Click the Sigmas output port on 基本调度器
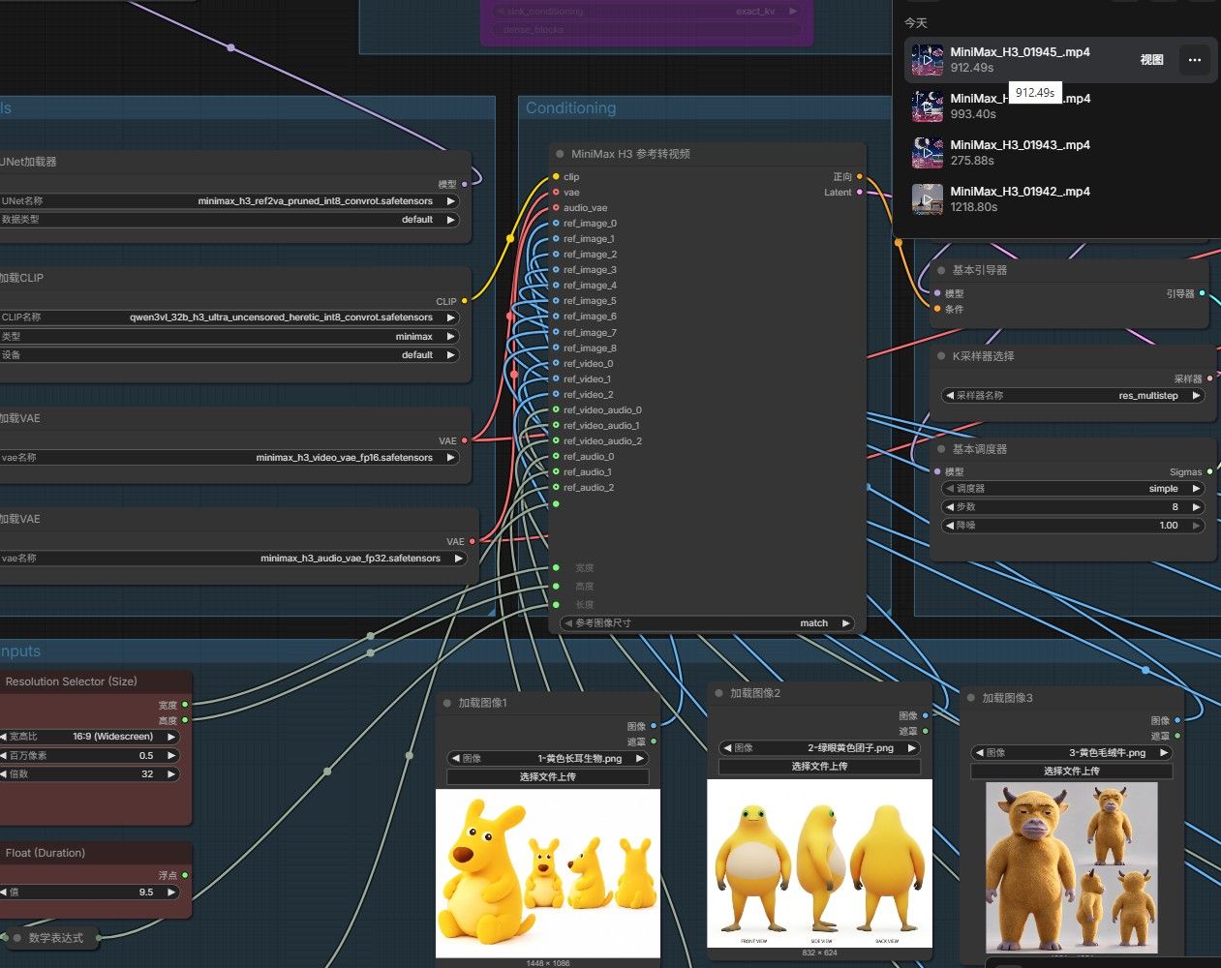The image size is (1221, 968). pyautogui.click(x=1210, y=472)
